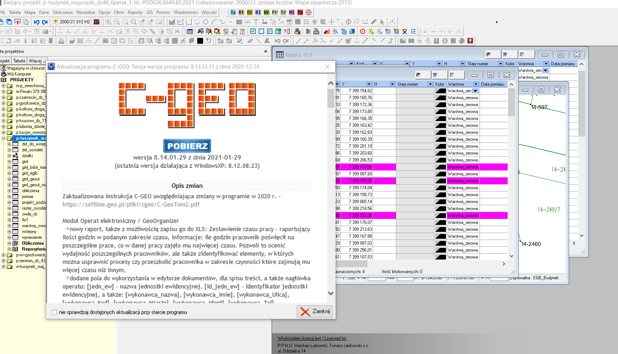The image size is (618, 354).
Task: Open the Or module button
Action: 250,12
